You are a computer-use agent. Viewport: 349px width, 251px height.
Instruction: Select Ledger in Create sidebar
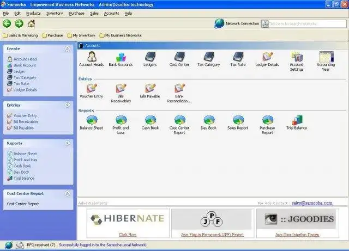(16, 71)
